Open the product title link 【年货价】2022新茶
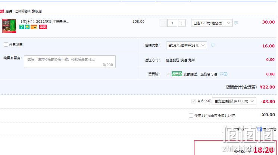This screenshot has height=155, width=278. (44, 22)
